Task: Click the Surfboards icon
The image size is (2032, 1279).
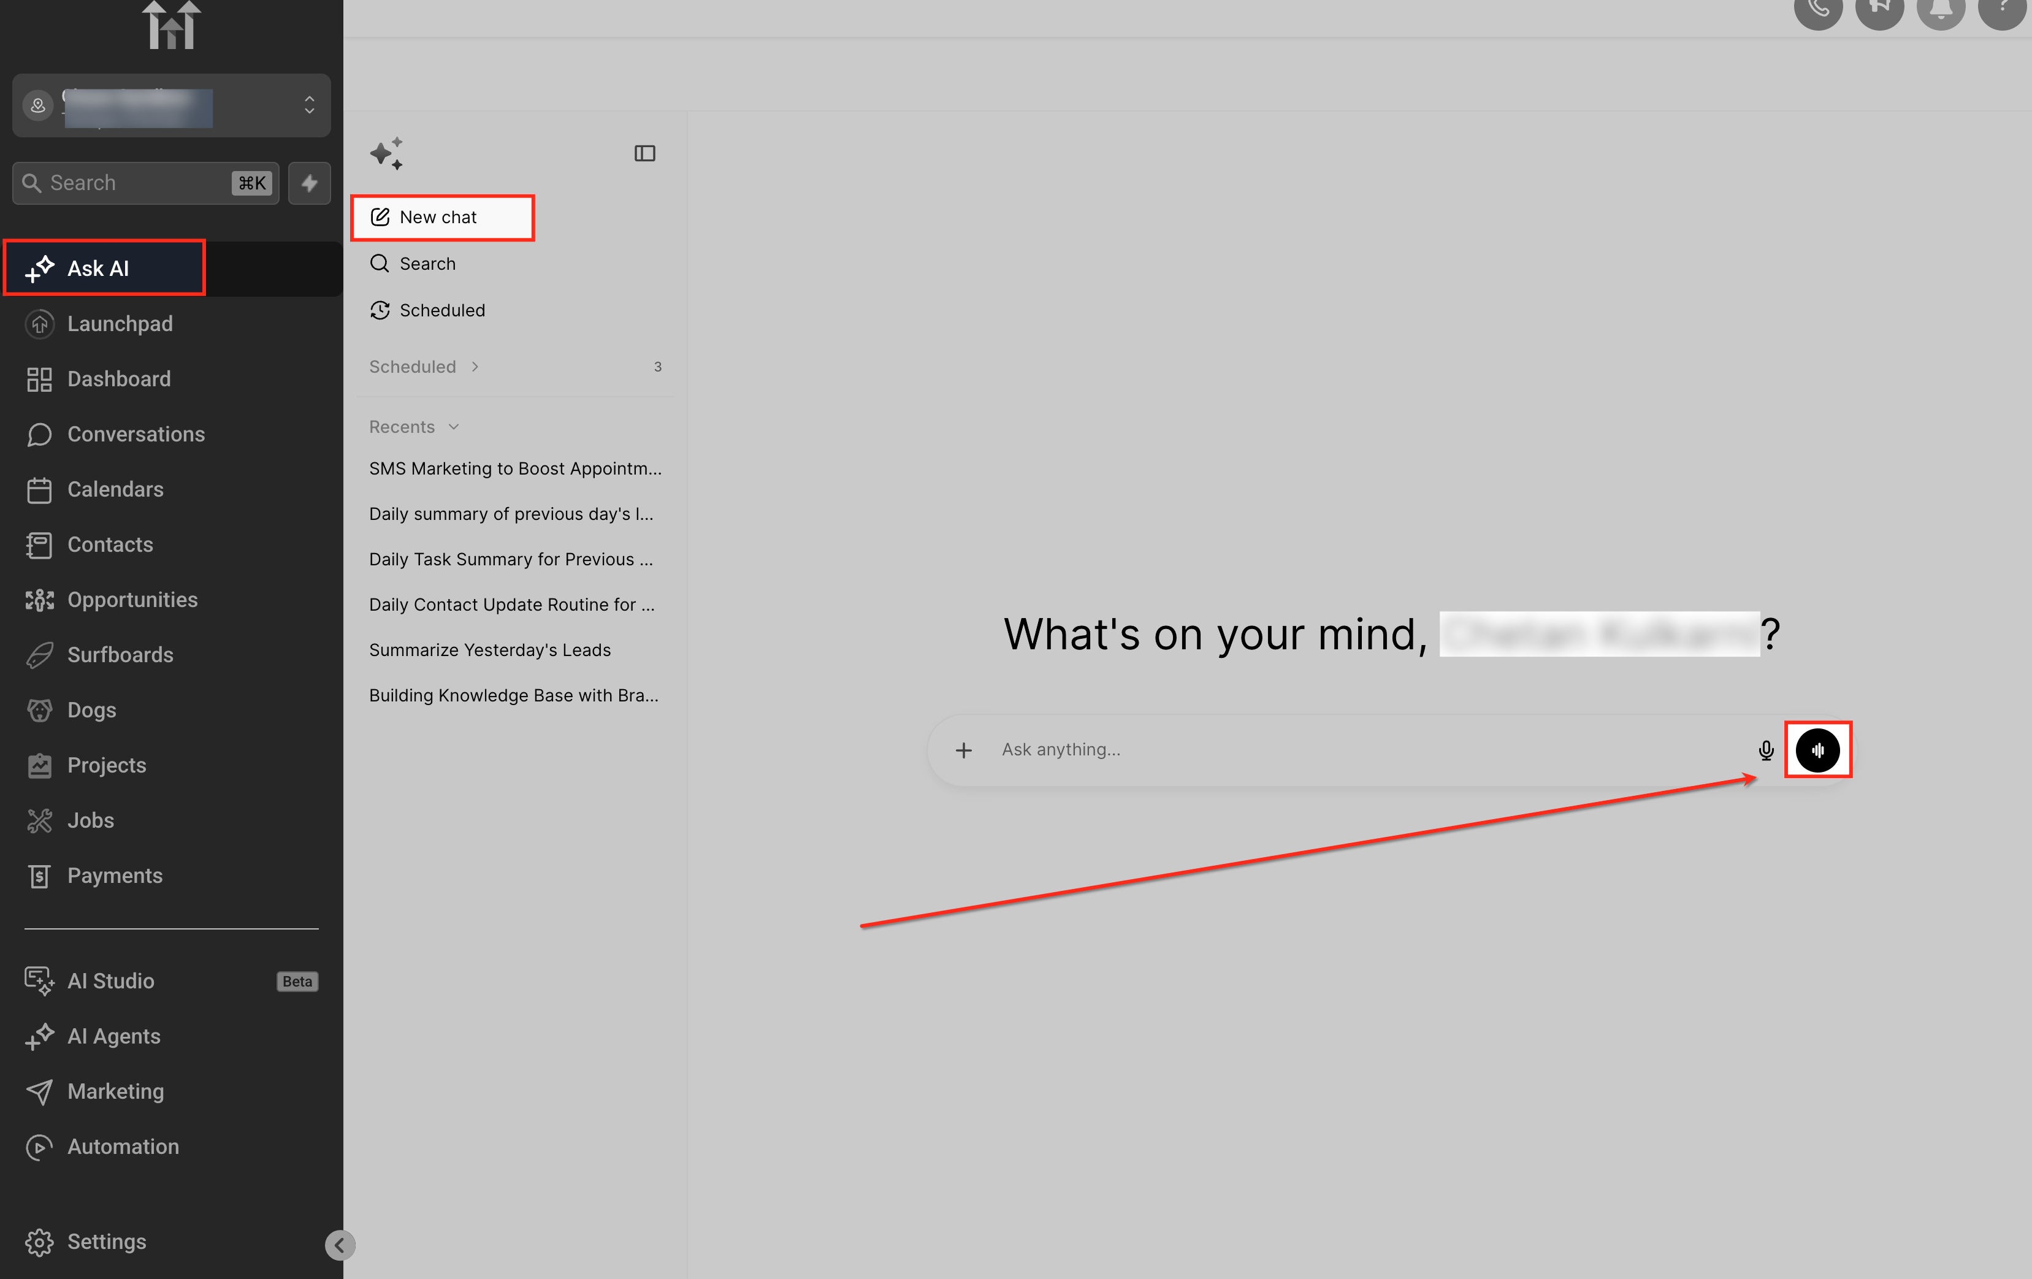Action: pos(39,655)
